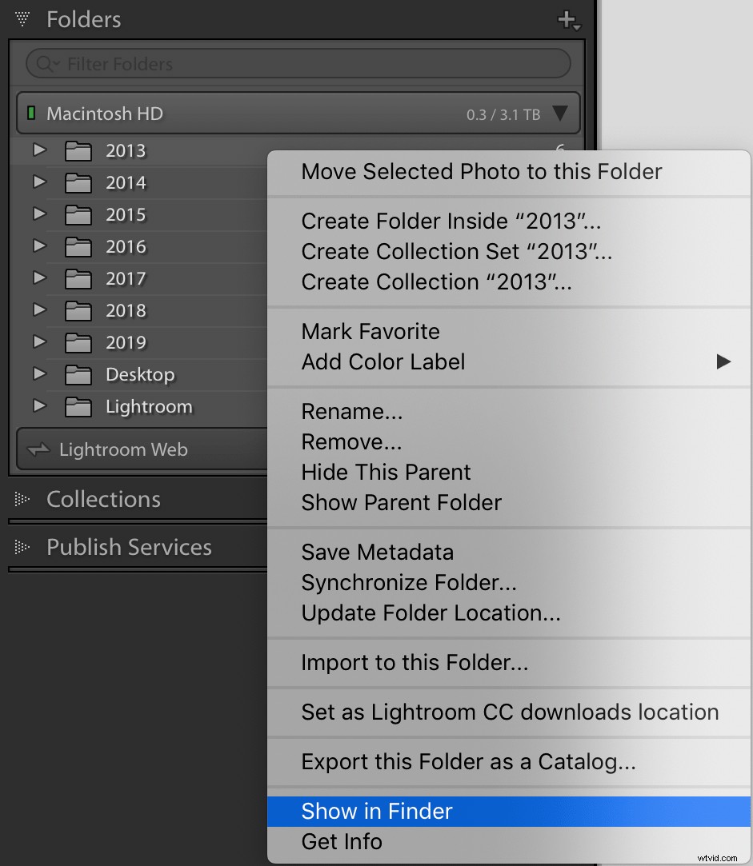The width and height of the screenshot is (753, 866).
Task: Click the plus icon to add a new folder
Action: 566,19
